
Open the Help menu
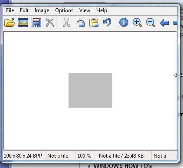pos(101,10)
